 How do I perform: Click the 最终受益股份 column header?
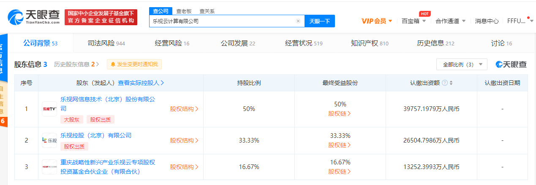[340, 83]
